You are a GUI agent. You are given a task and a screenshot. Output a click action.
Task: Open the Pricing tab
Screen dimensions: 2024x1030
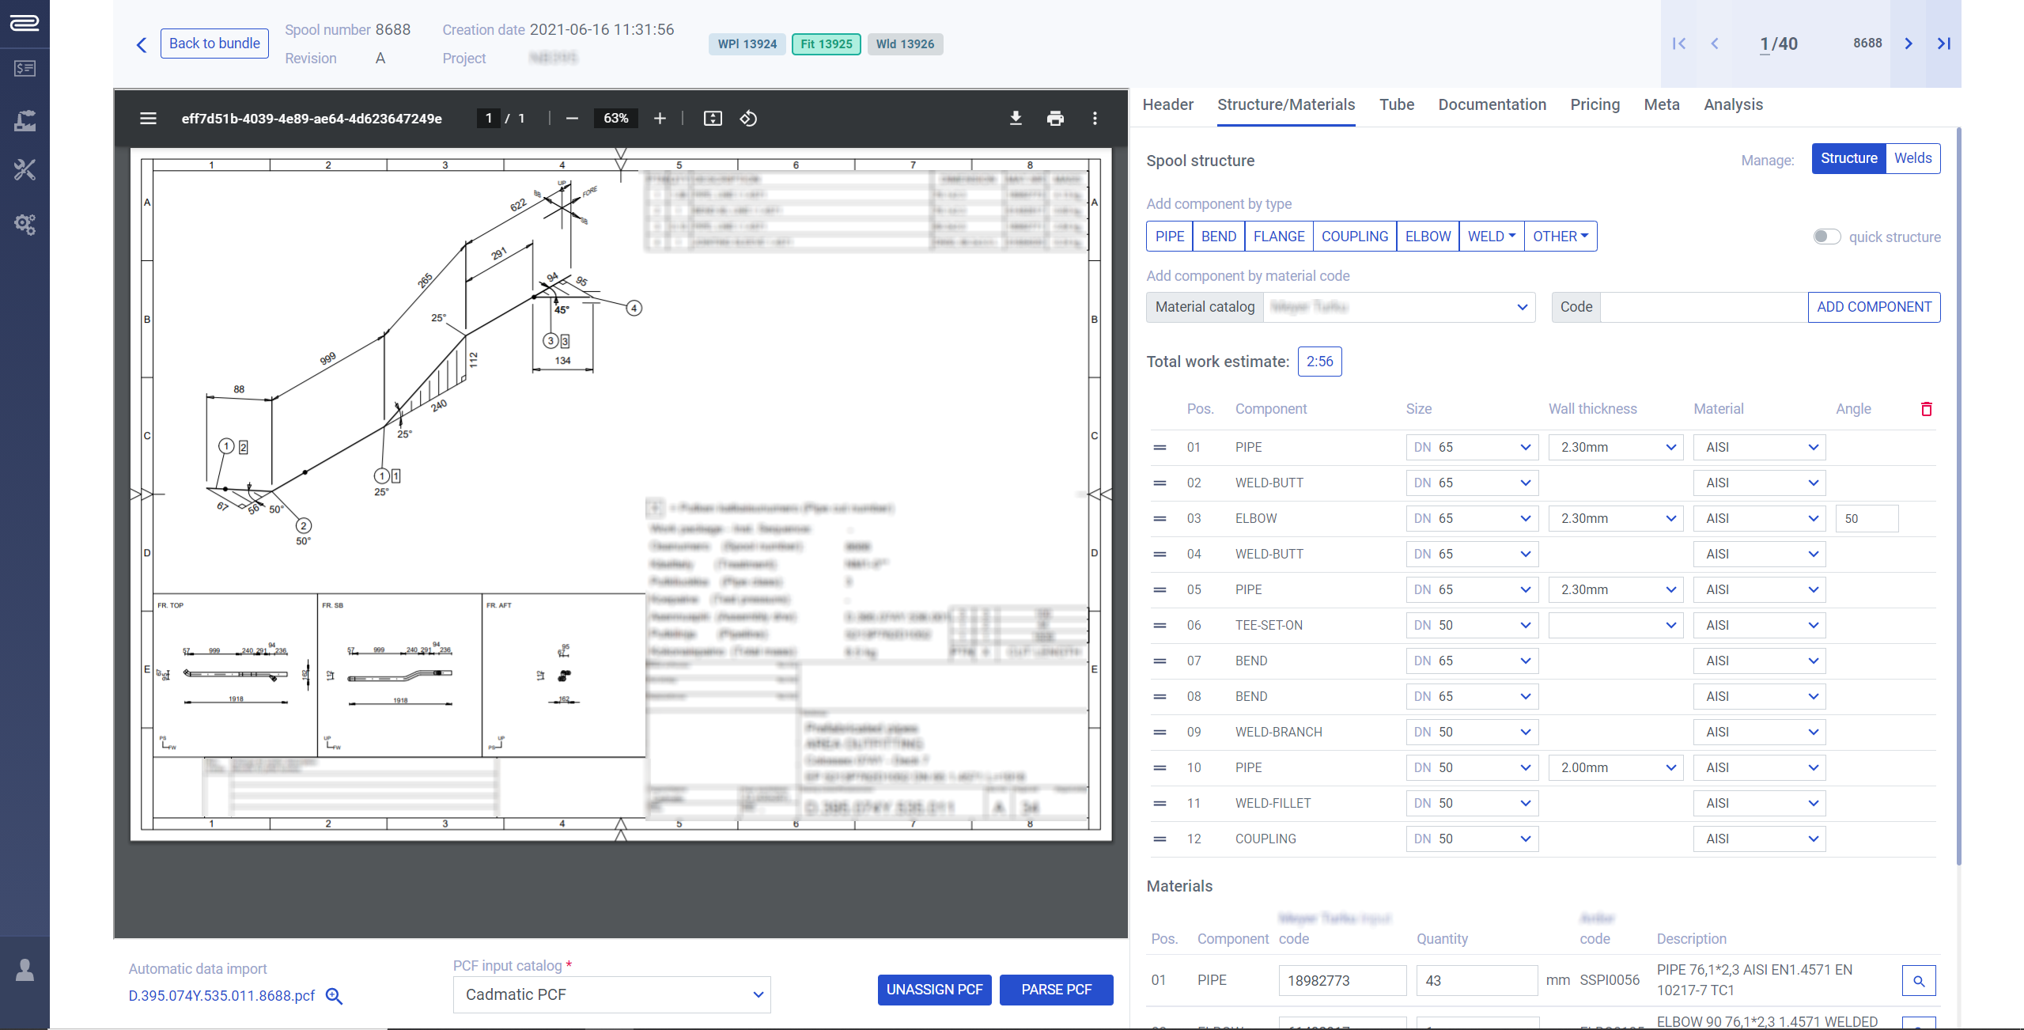[1595, 105]
